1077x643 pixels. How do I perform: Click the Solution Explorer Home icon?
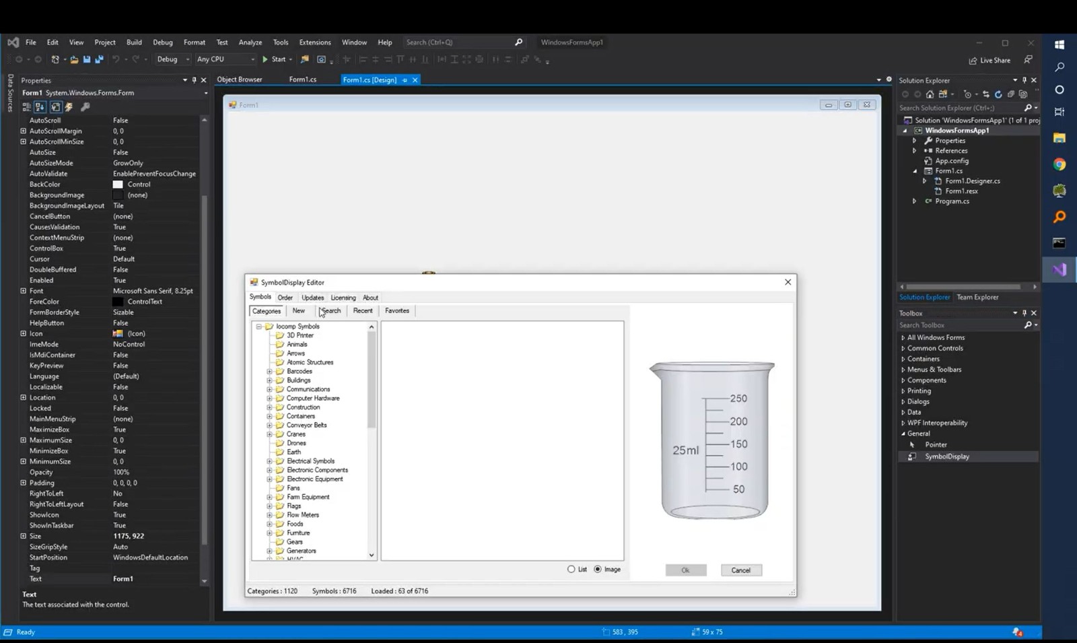click(x=930, y=94)
